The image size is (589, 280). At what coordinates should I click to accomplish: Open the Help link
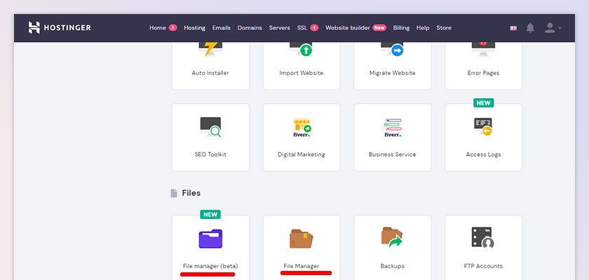[423, 28]
